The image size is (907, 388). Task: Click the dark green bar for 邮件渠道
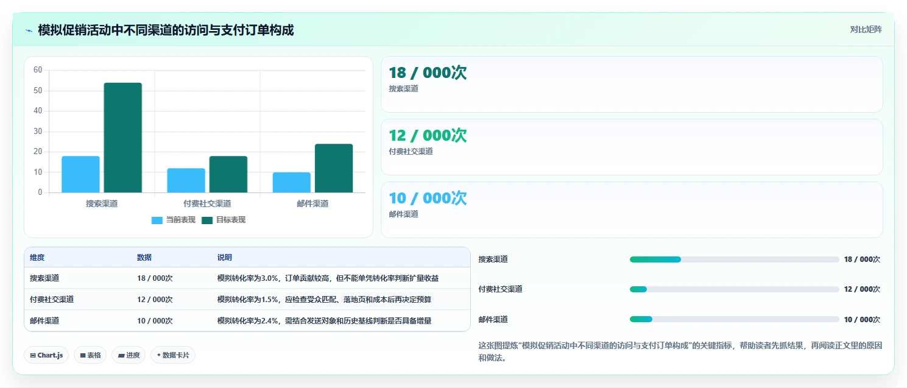click(x=334, y=168)
